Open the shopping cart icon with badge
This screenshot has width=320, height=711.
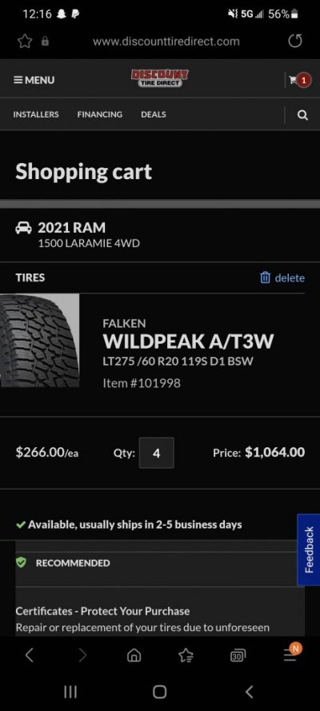click(300, 80)
